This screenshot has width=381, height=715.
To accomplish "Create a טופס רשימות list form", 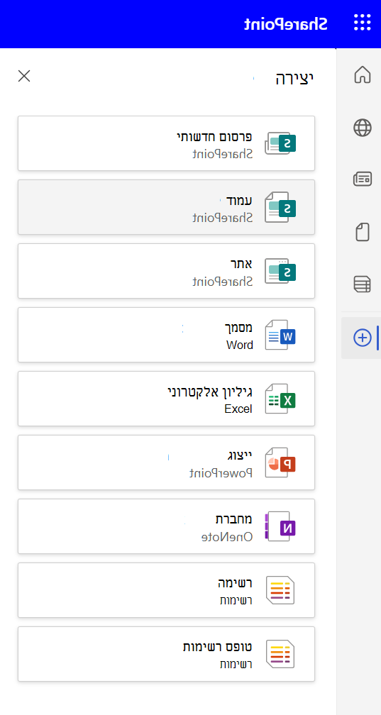I will (166, 654).
